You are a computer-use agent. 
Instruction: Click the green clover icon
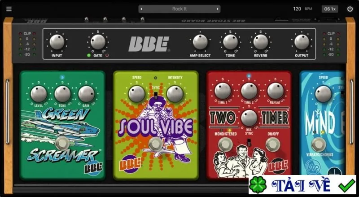[258, 184]
